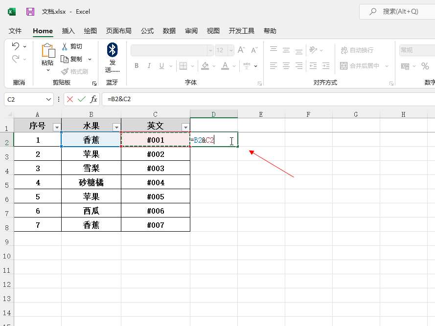435x326 pixels.
Task: Click Select All corner triangle
Action: tap(10, 114)
